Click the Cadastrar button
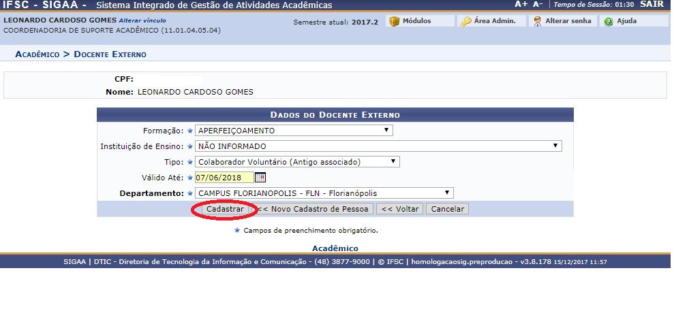Viewport: 674px width, 311px height. [226, 209]
